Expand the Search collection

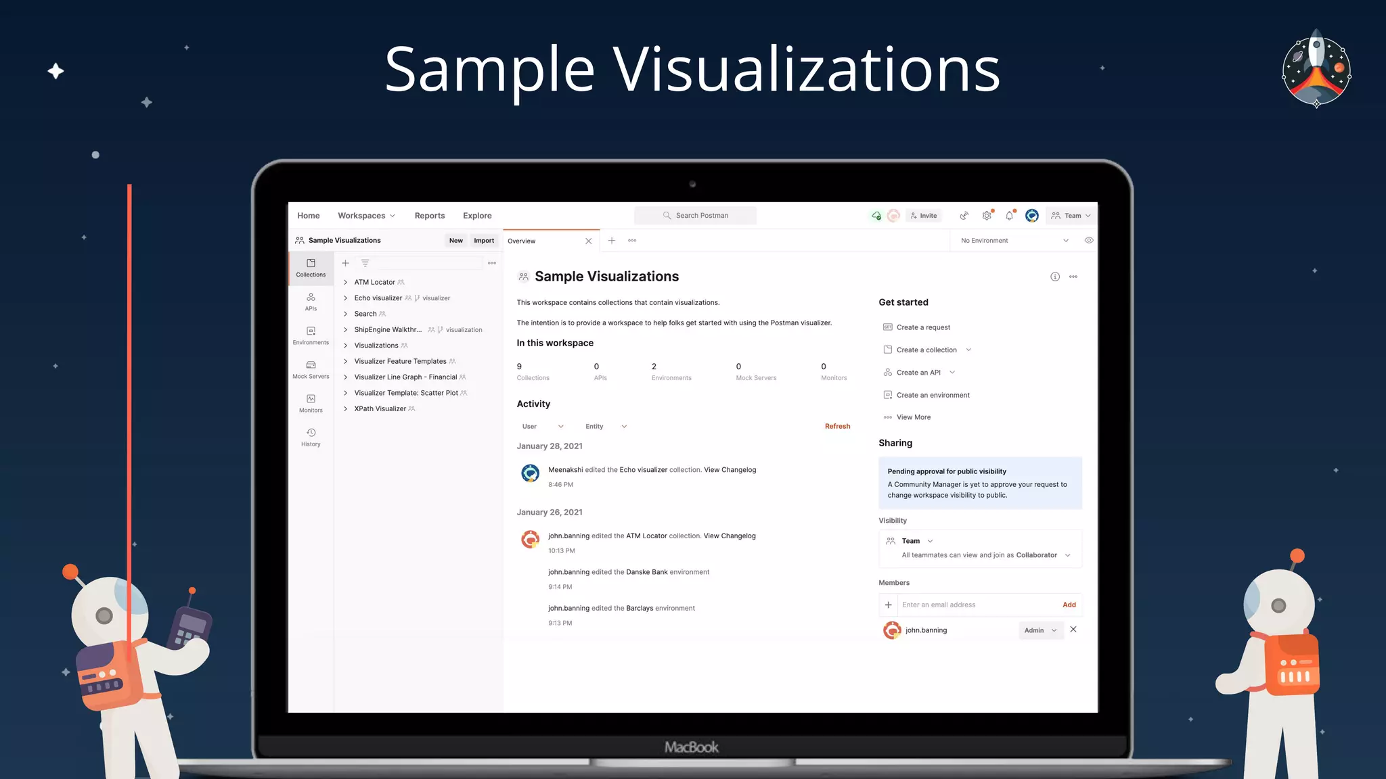(x=345, y=314)
